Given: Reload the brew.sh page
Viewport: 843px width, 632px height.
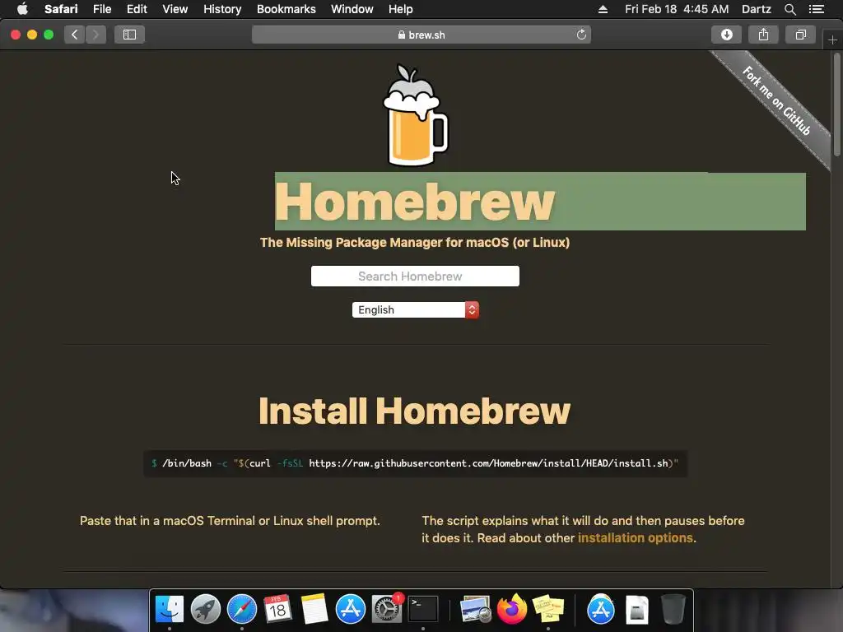Looking at the screenshot, I should pos(581,35).
